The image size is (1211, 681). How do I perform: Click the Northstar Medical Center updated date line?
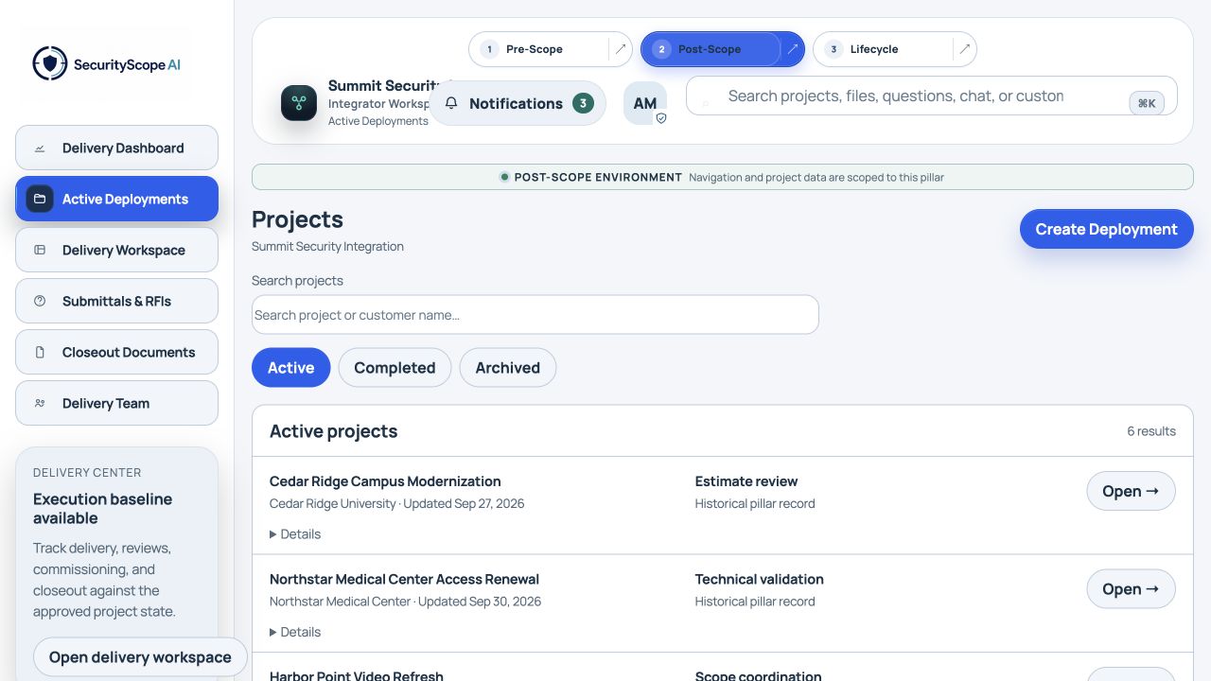[406, 602]
